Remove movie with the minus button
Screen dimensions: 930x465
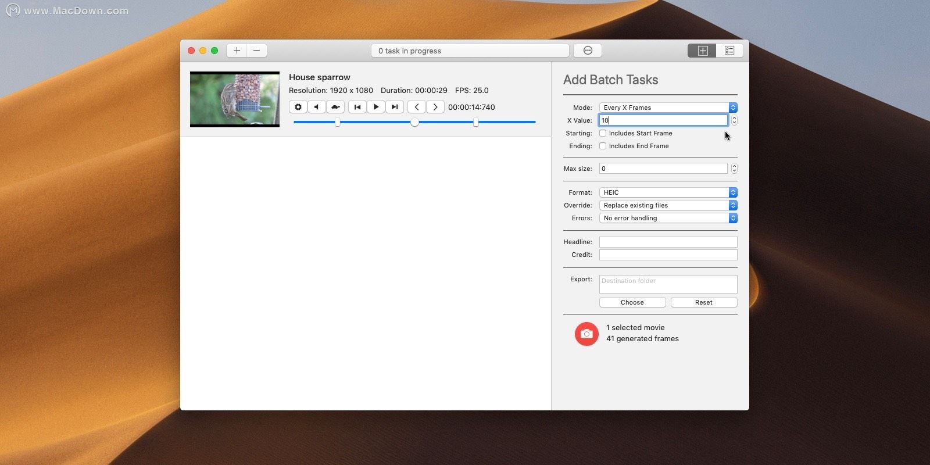pyautogui.click(x=257, y=51)
